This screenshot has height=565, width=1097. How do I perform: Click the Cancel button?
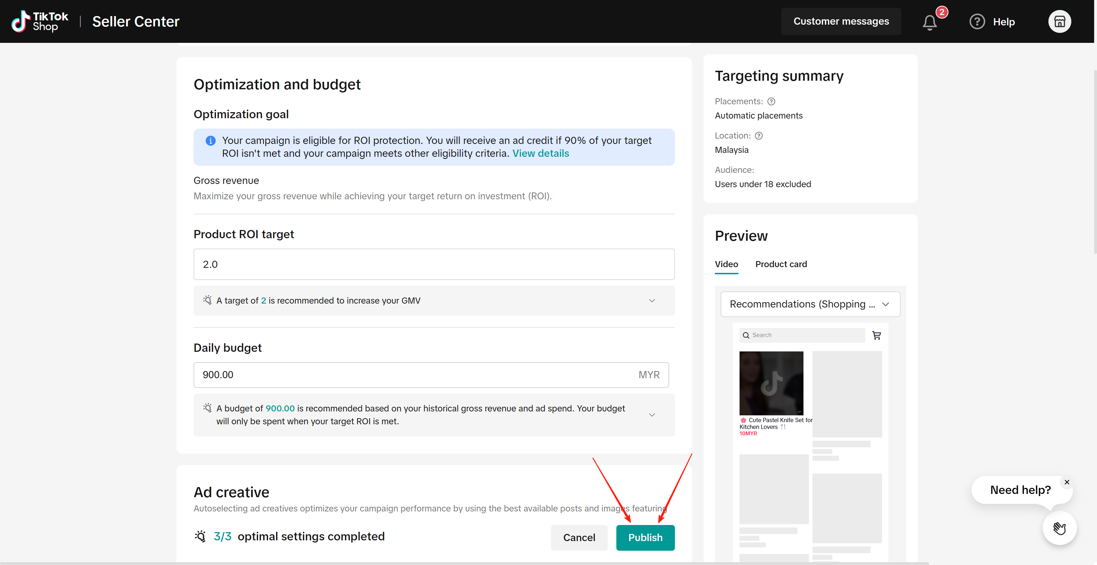579,537
